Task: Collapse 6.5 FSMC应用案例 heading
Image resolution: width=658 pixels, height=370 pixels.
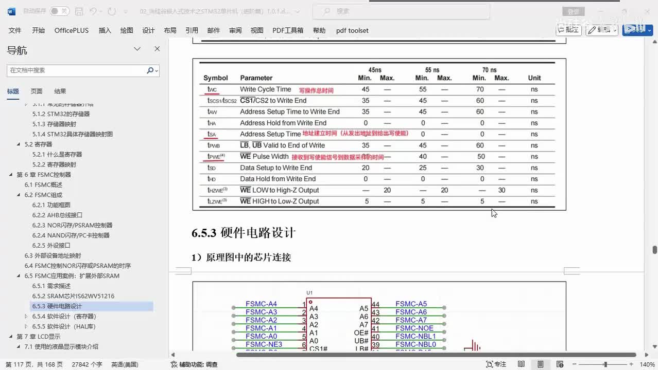Action: coord(19,276)
